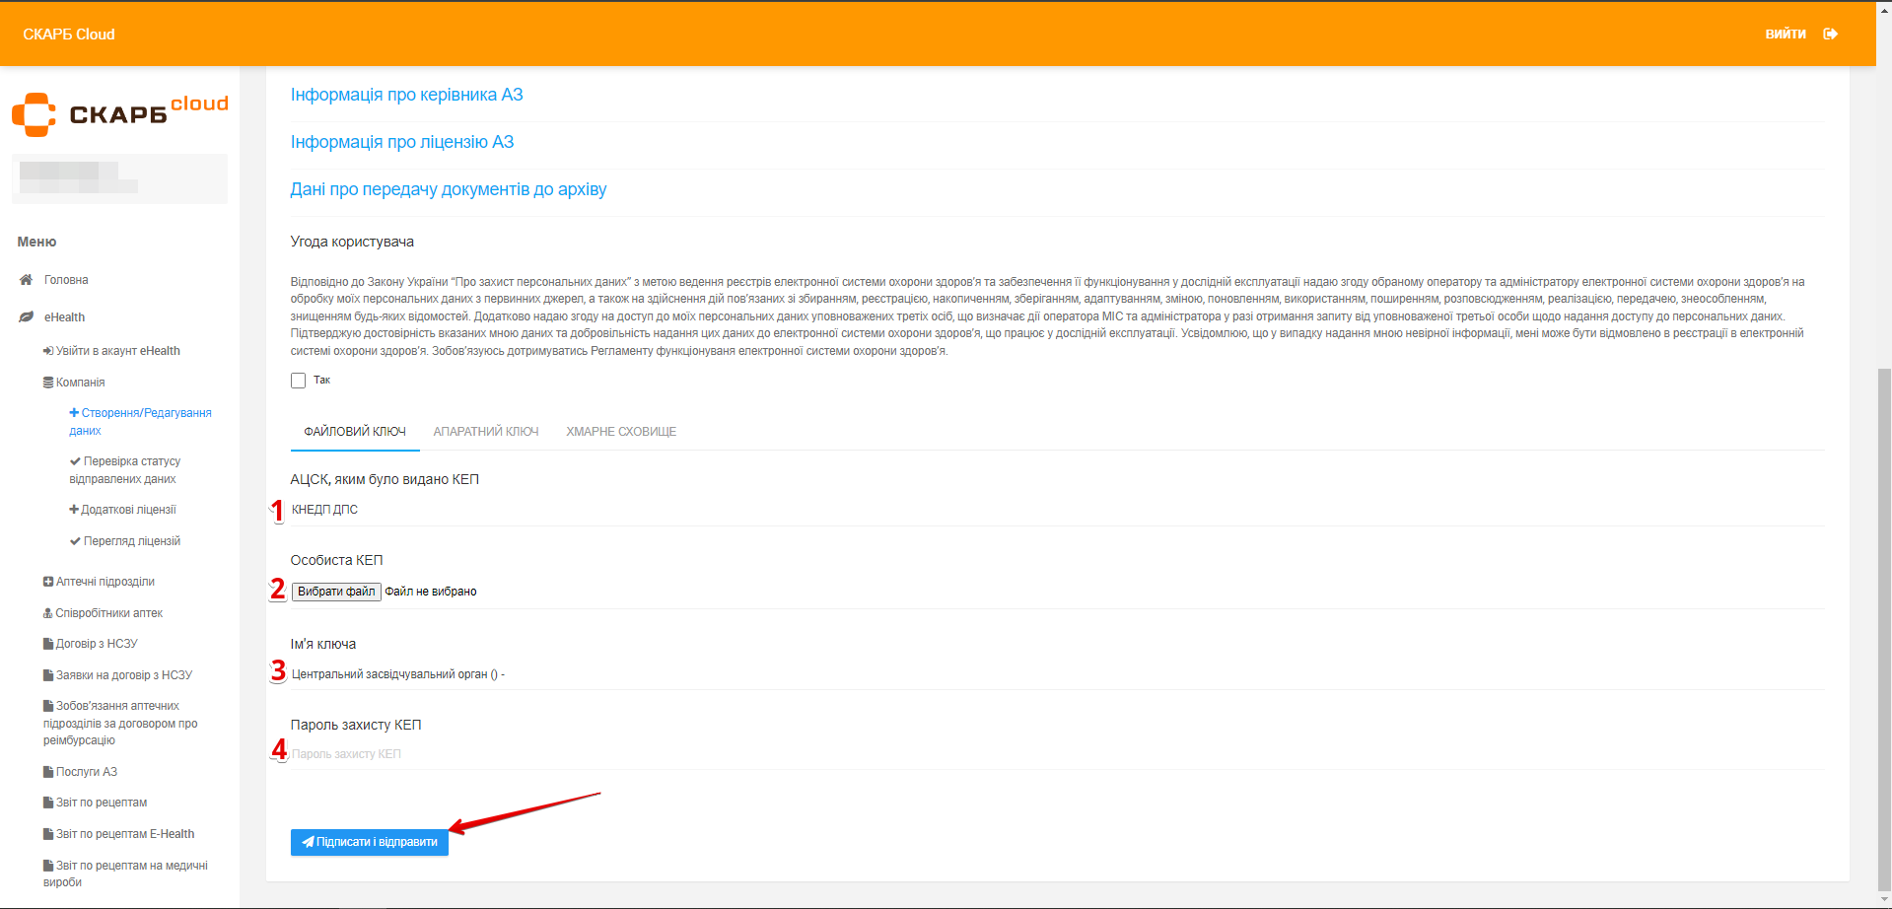Click the СКАРБ cloud logo
Image resolution: width=1892 pixels, height=909 pixels.
(119, 114)
